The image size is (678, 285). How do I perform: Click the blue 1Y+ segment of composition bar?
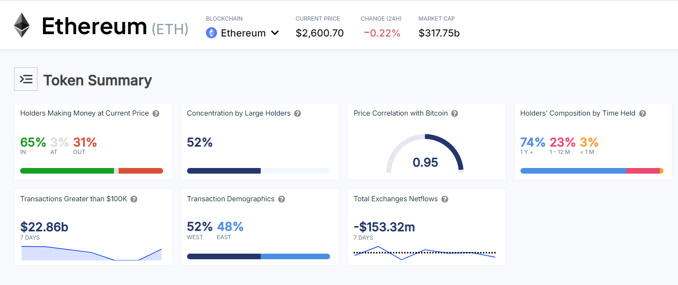point(573,171)
